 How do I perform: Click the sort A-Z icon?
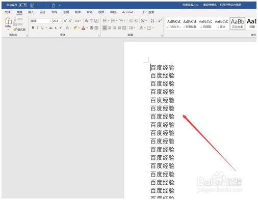click(152, 21)
